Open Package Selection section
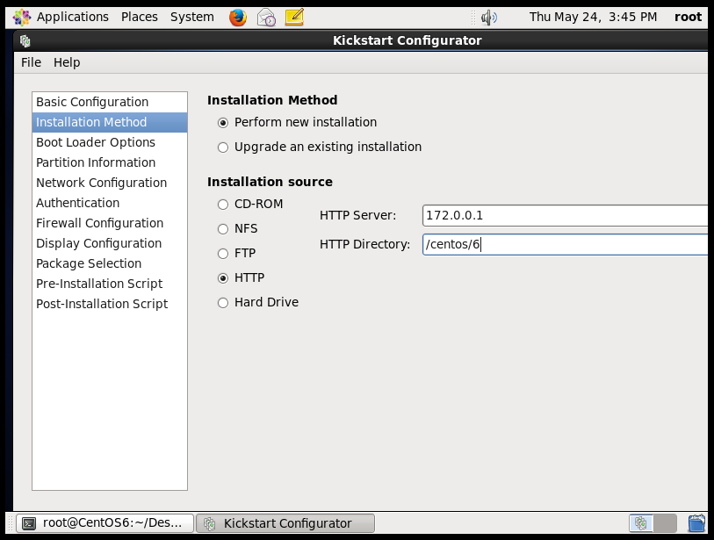The width and height of the screenshot is (714, 540). click(110, 263)
